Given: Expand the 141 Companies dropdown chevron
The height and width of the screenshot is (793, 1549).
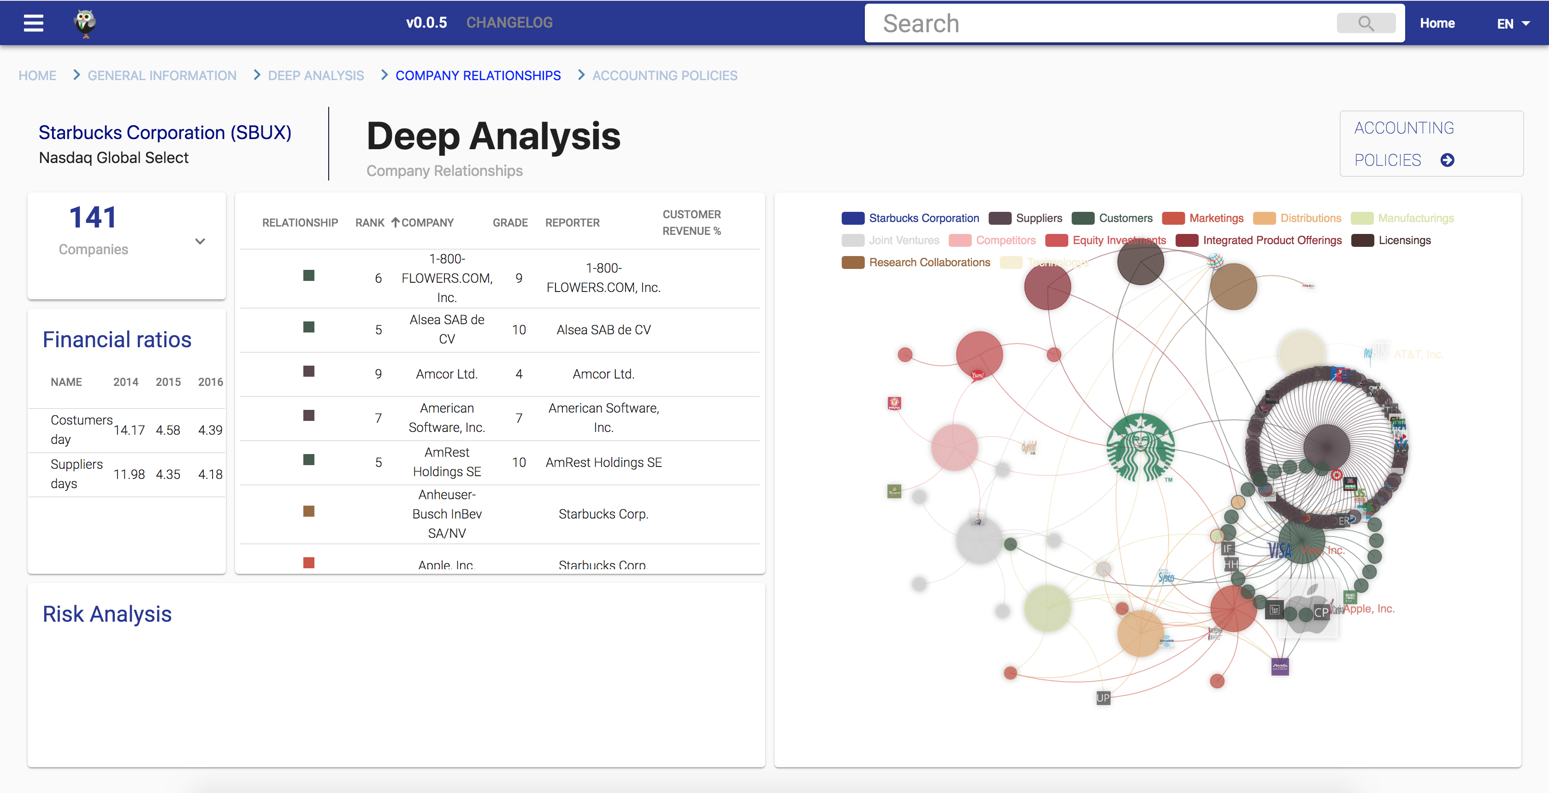Looking at the screenshot, I should tap(200, 241).
